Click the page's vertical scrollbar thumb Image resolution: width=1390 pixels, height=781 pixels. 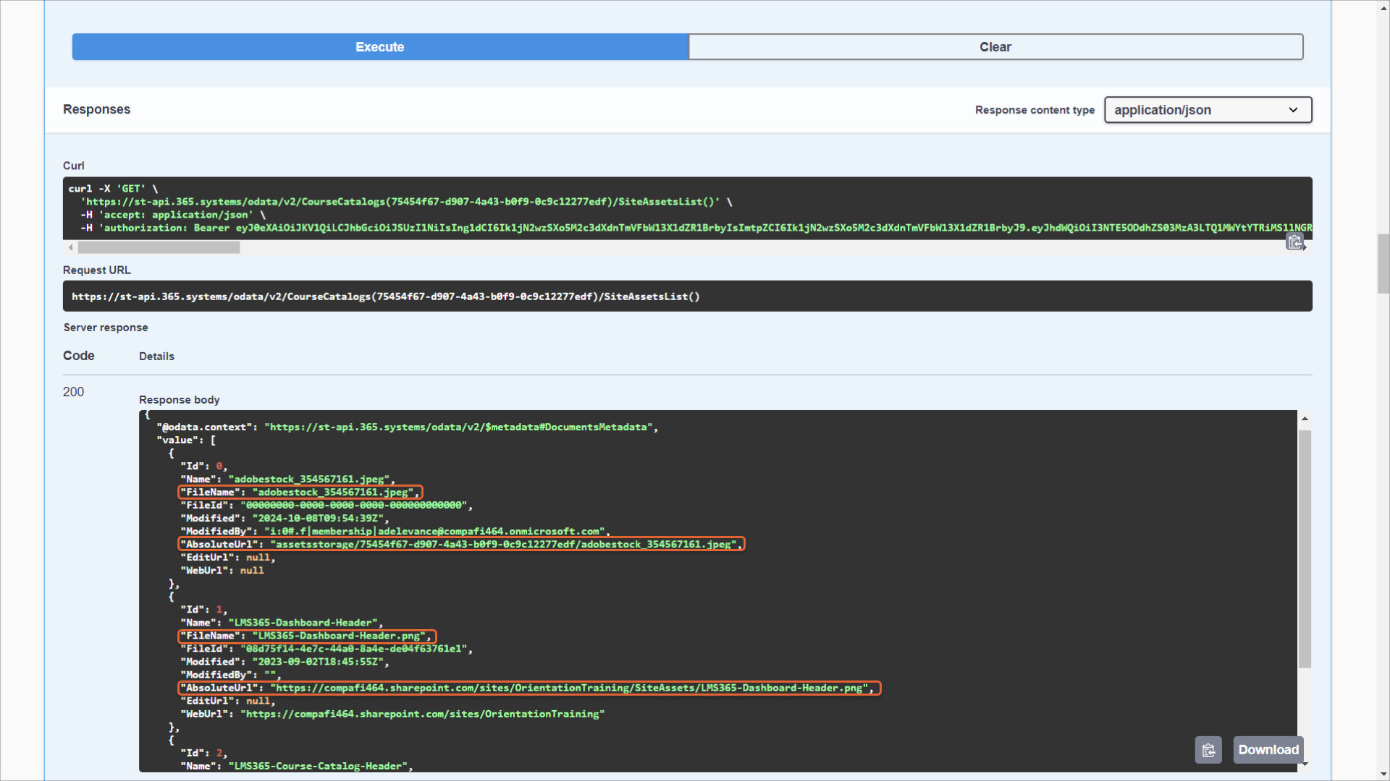coord(1383,264)
